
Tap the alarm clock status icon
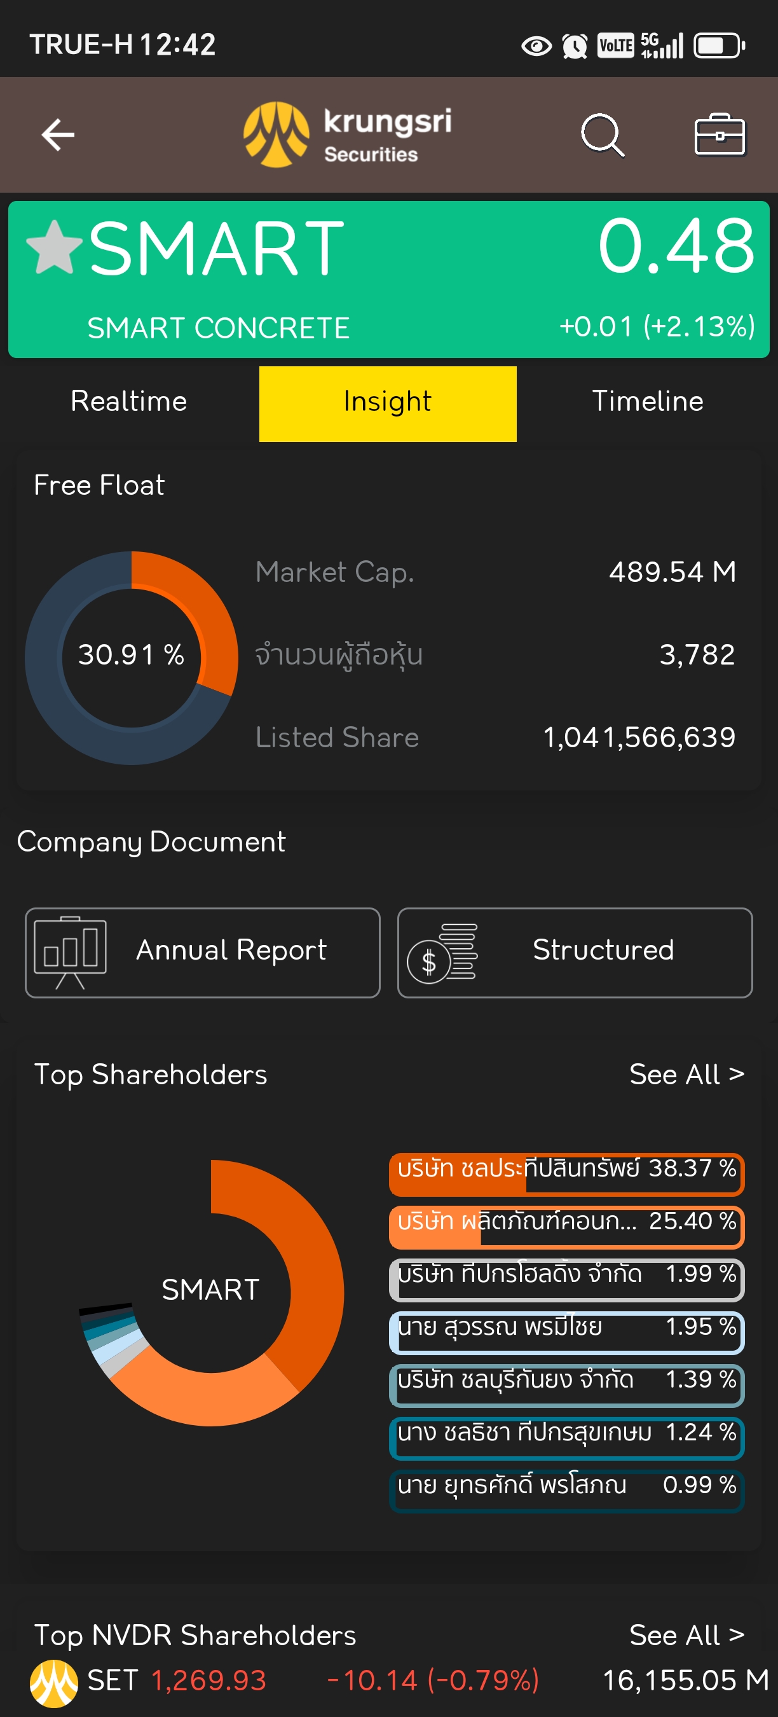tap(574, 46)
